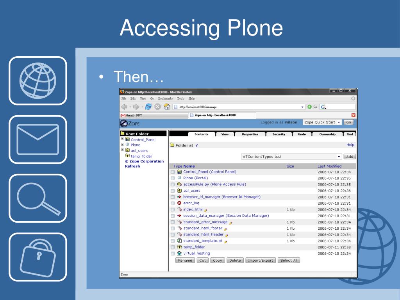Image resolution: width=400 pixels, height=300 pixels.
Task: Click the Delete button
Action: click(235, 260)
